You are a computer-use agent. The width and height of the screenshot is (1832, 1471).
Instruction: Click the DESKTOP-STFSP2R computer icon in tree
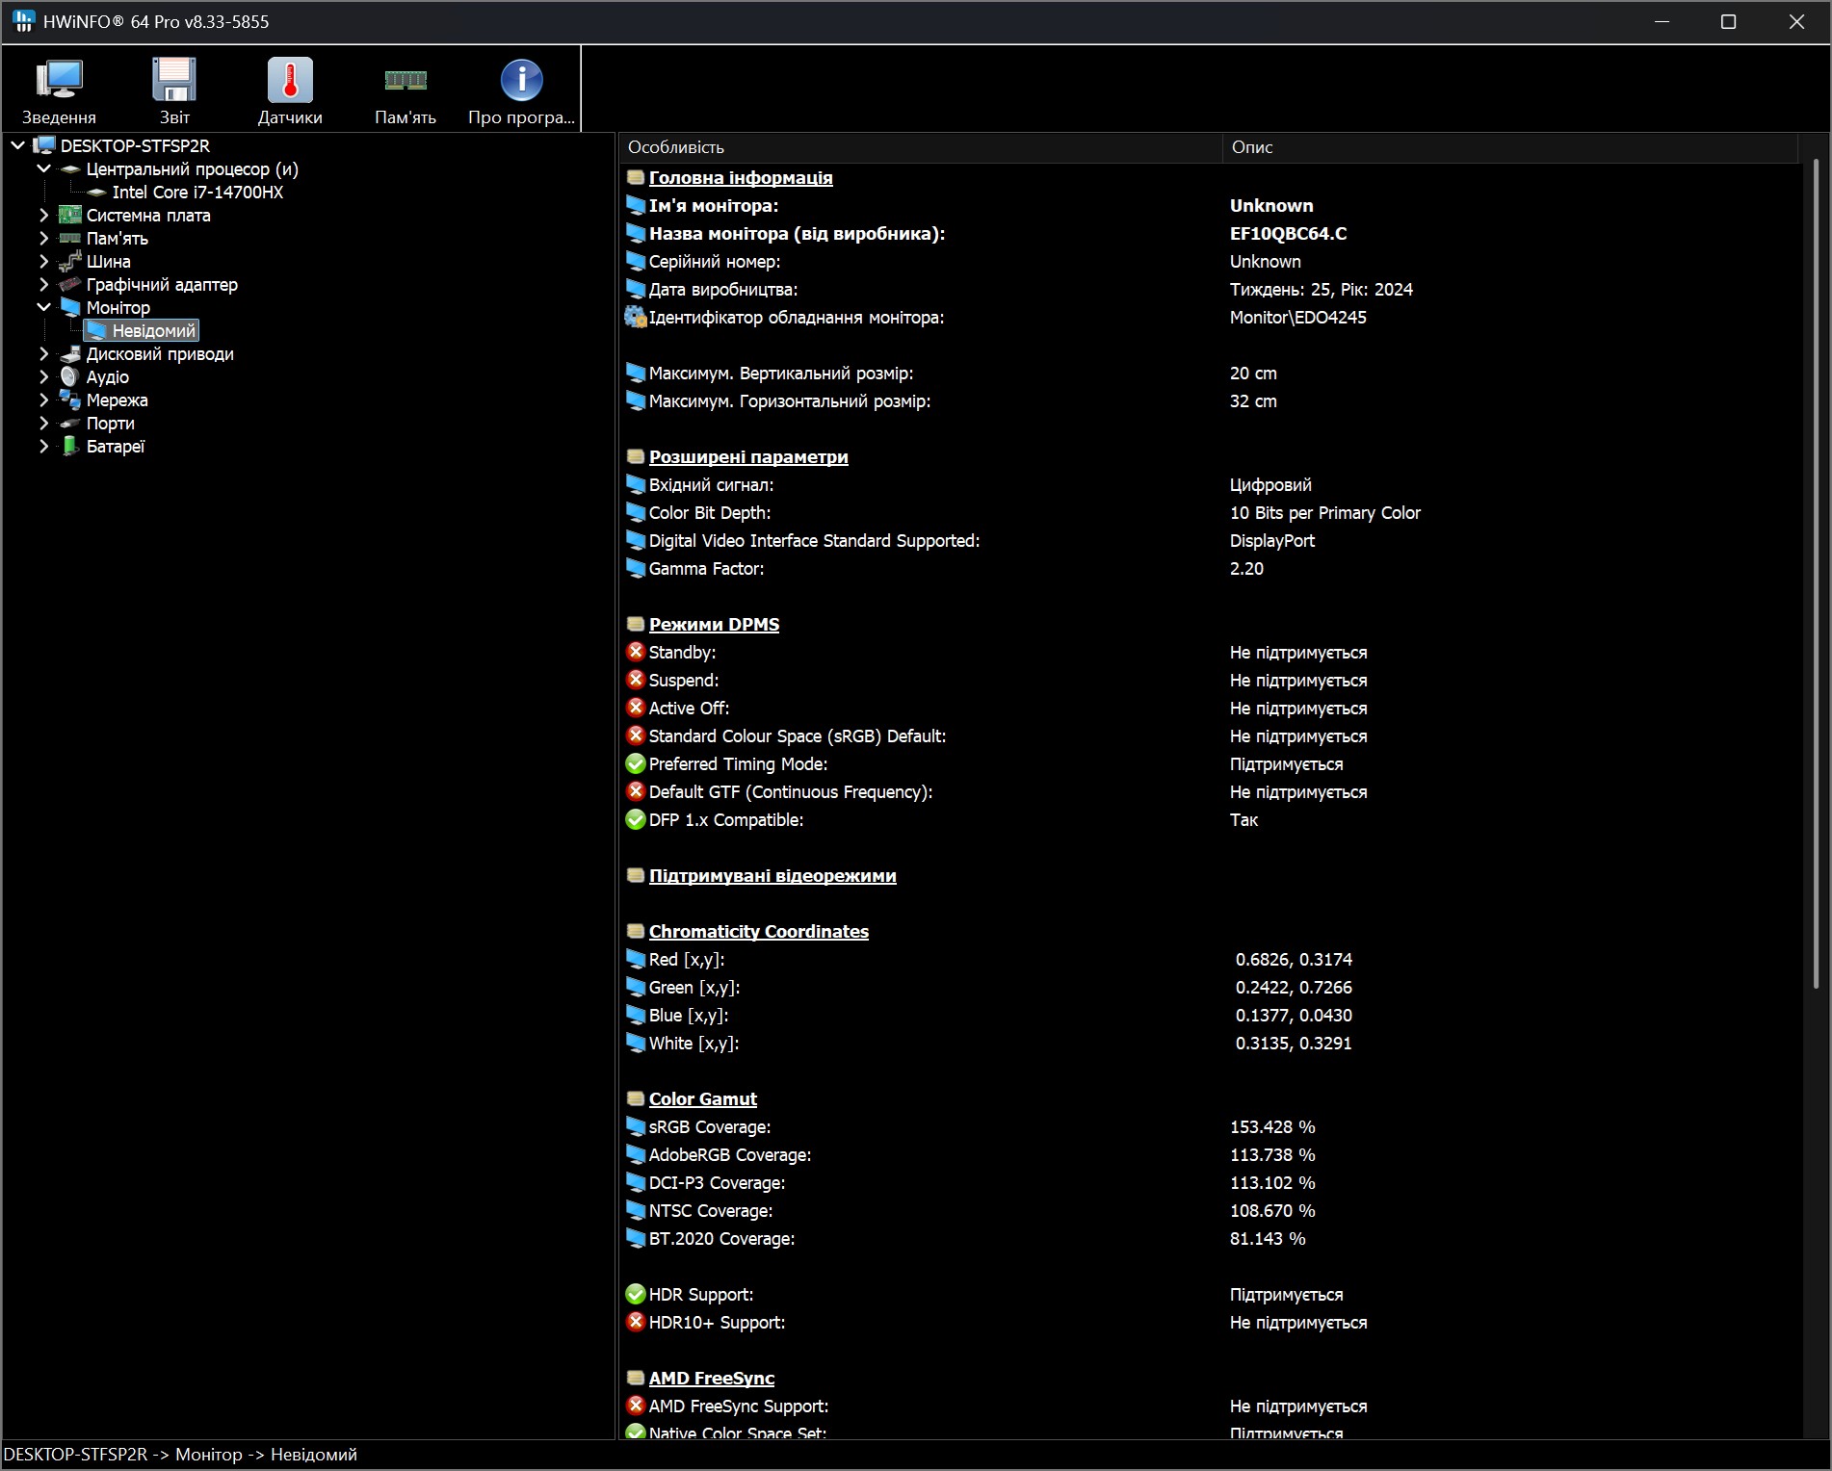tap(44, 145)
